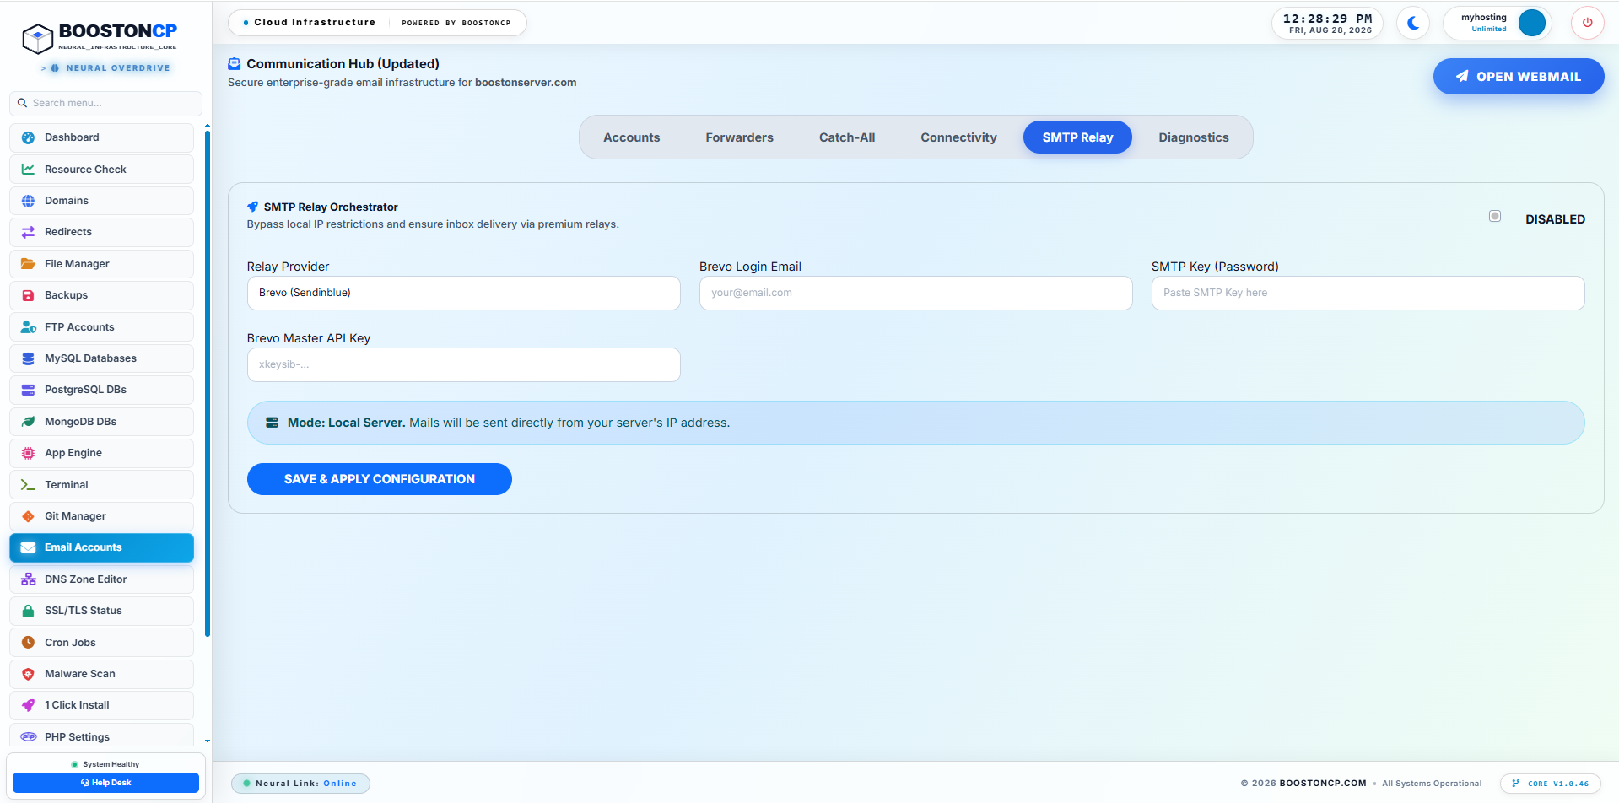The width and height of the screenshot is (1619, 803).
Task: Click the PostgreSQL DBs server icon
Action: 28,390
